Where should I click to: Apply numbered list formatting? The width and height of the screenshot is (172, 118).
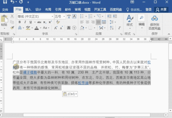click(90, 16)
